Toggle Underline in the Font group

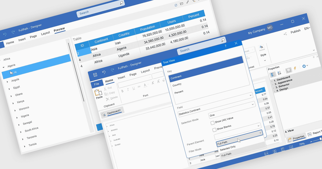click(x=133, y=88)
